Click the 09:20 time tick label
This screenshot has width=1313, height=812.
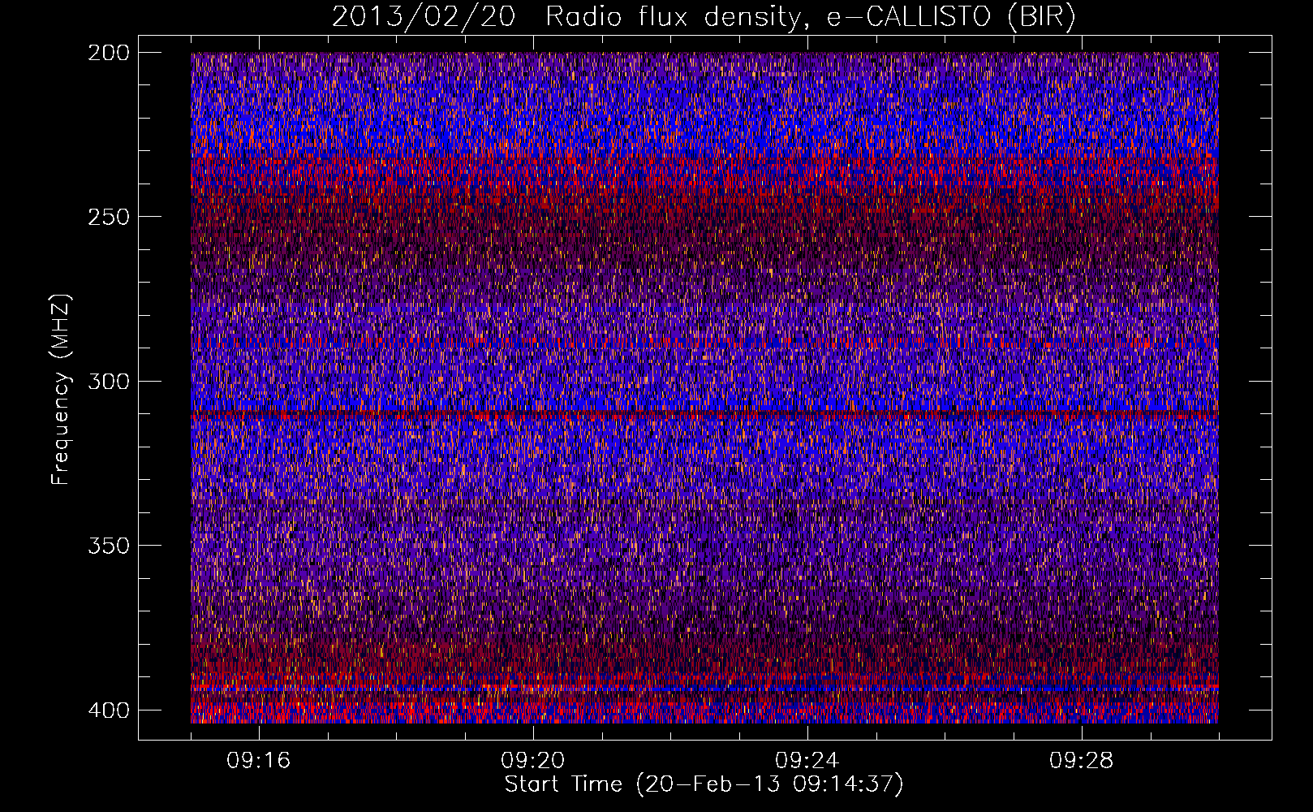click(533, 761)
